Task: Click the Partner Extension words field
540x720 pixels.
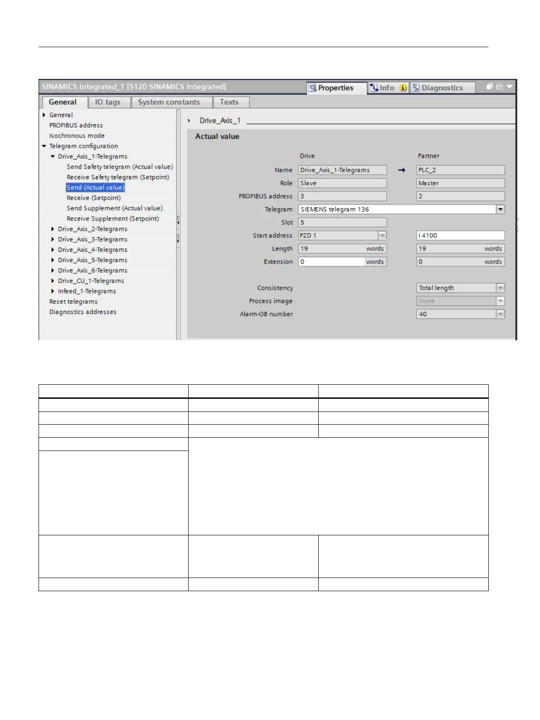Action: 461,262
